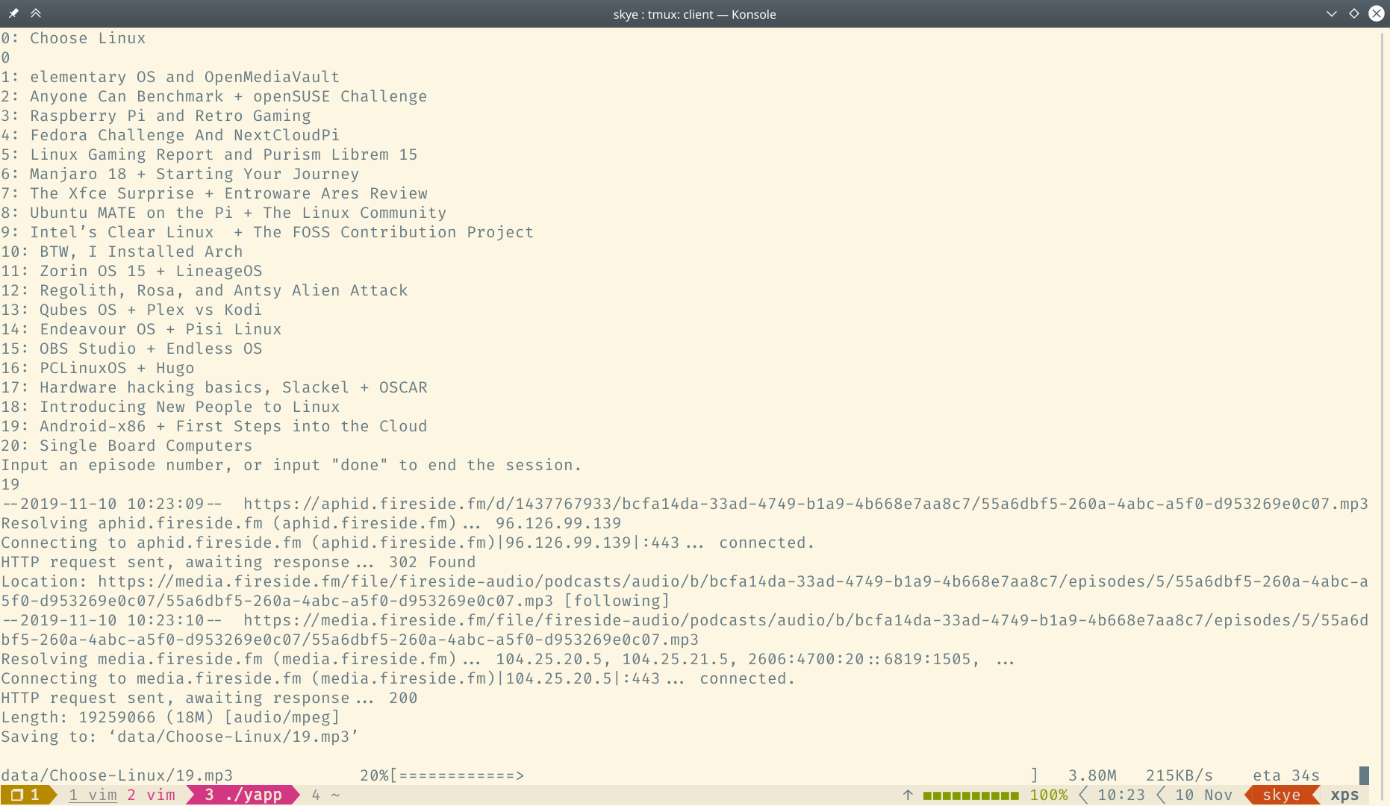The width and height of the screenshot is (1390, 806).
Task: Click 'Length: 19259066 (18M) [audio/mpeg]' line
Action: click(170, 717)
